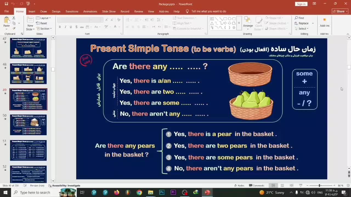
Task: Switch to the Slide Show tab
Action: [109, 11]
